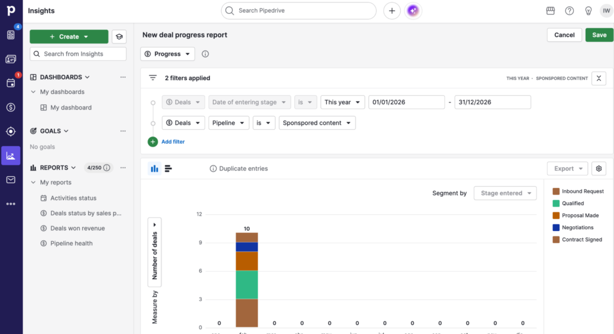Focus the Search from Insights field
This screenshot has height=334, width=614.
[78, 54]
